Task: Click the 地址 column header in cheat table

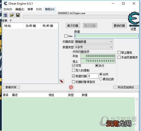Action: 58,95
